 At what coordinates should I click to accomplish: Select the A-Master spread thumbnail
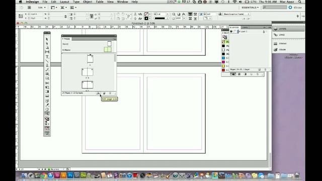pos(108,49)
